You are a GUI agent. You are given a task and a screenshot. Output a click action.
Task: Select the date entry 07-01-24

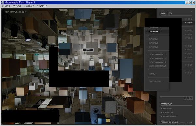(x=189, y=73)
